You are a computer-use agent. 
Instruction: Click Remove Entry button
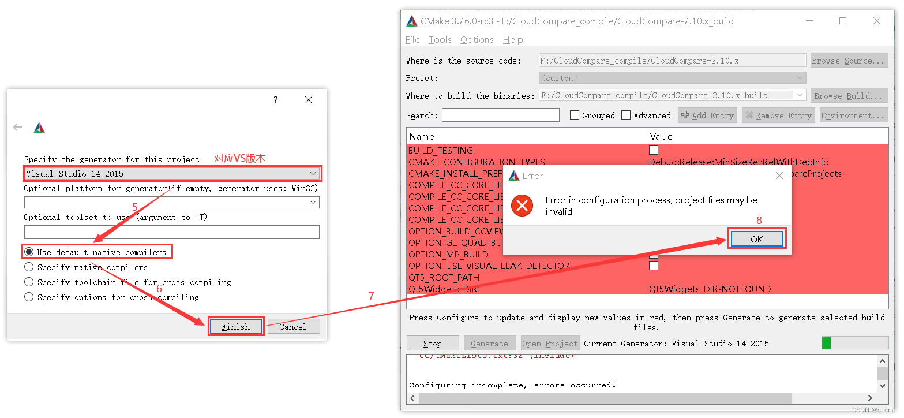click(778, 115)
